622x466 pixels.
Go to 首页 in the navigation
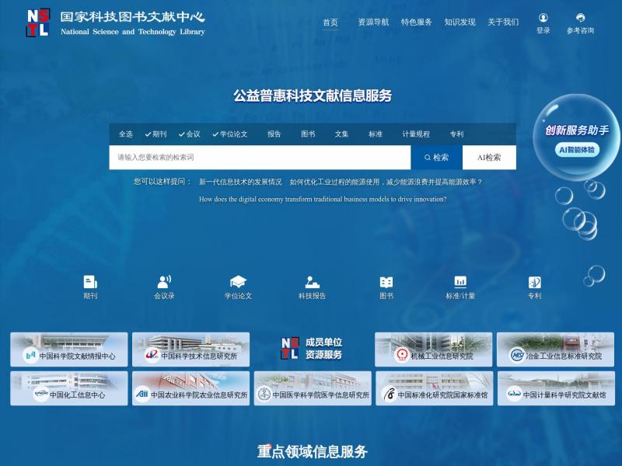330,23
